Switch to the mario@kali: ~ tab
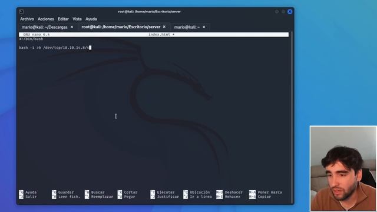 point(187,27)
